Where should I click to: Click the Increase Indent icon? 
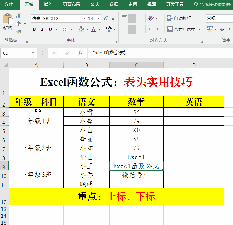tap(159, 29)
